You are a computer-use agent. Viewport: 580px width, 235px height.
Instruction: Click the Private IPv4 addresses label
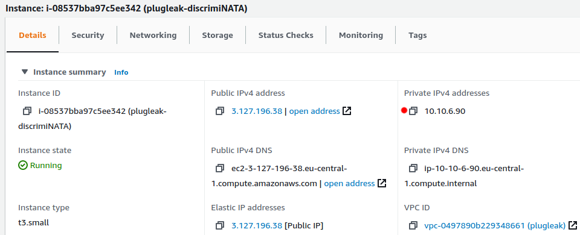pyautogui.click(x=447, y=93)
